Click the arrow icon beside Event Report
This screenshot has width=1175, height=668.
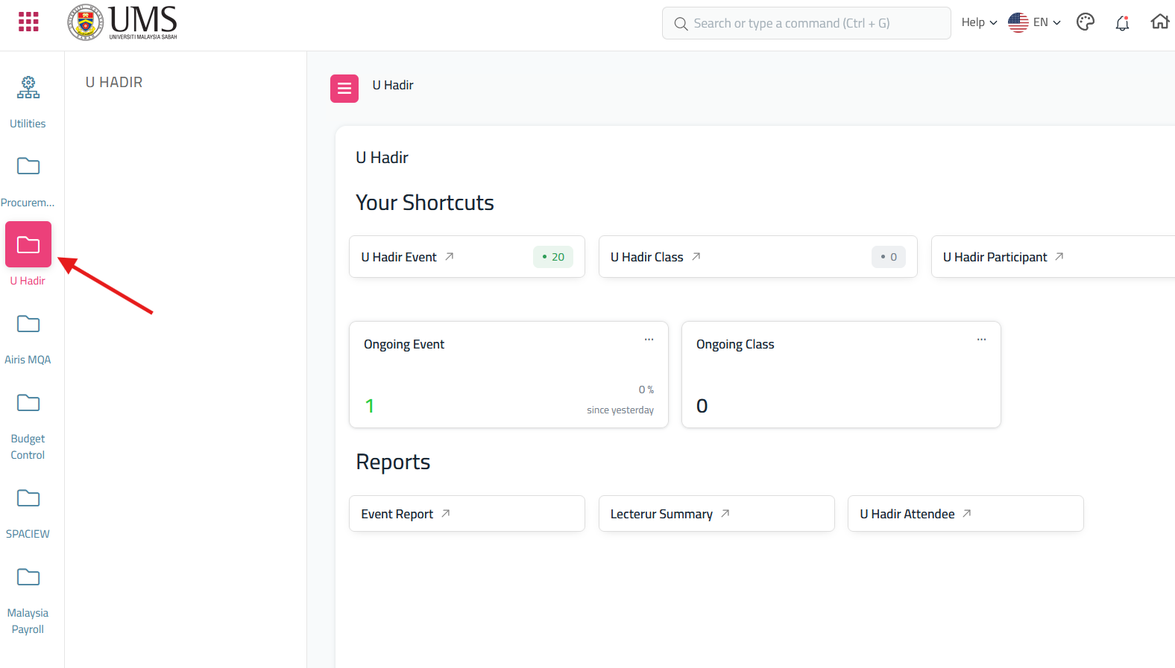[446, 513]
